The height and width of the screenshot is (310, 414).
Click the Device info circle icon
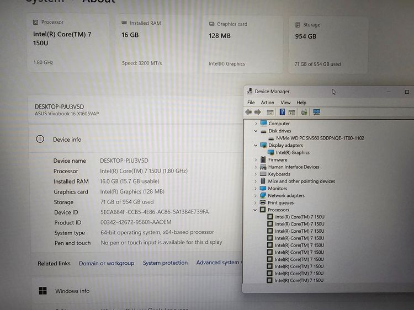[40, 139]
